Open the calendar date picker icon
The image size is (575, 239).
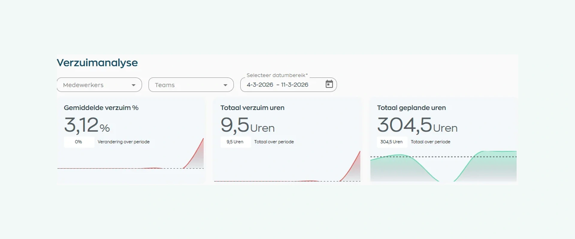pos(329,84)
